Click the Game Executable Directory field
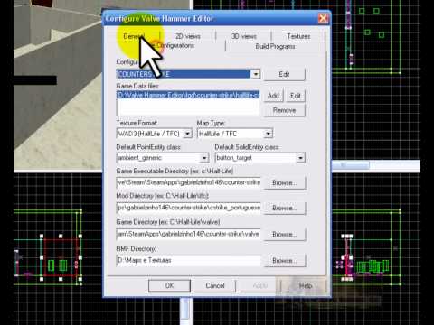The width and height of the screenshot is (434, 325). tap(188, 182)
